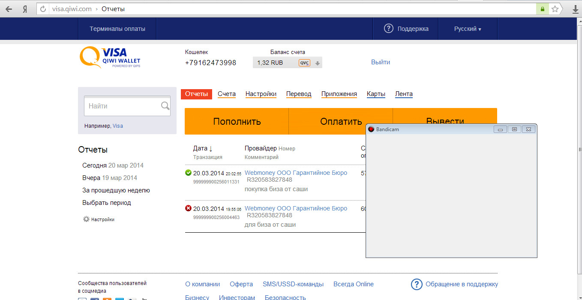Open browser downloads arrow icon
The height and width of the screenshot is (300, 582).
pyautogui.click(x=576, y=9)
